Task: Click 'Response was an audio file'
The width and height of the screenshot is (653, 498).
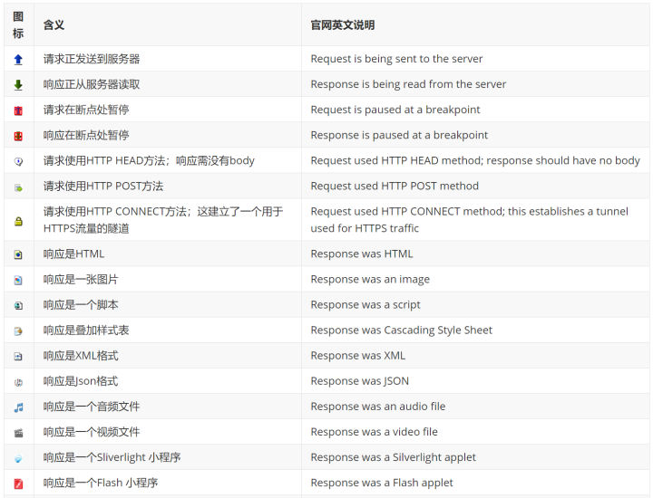Action: click(377, 407)
